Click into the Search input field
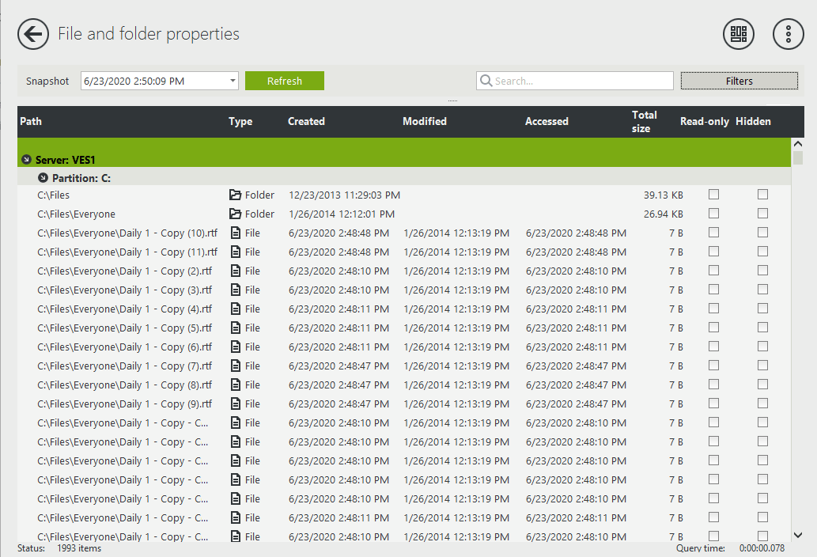This screenshot has width=817, height=557. [x=581, y=81]
